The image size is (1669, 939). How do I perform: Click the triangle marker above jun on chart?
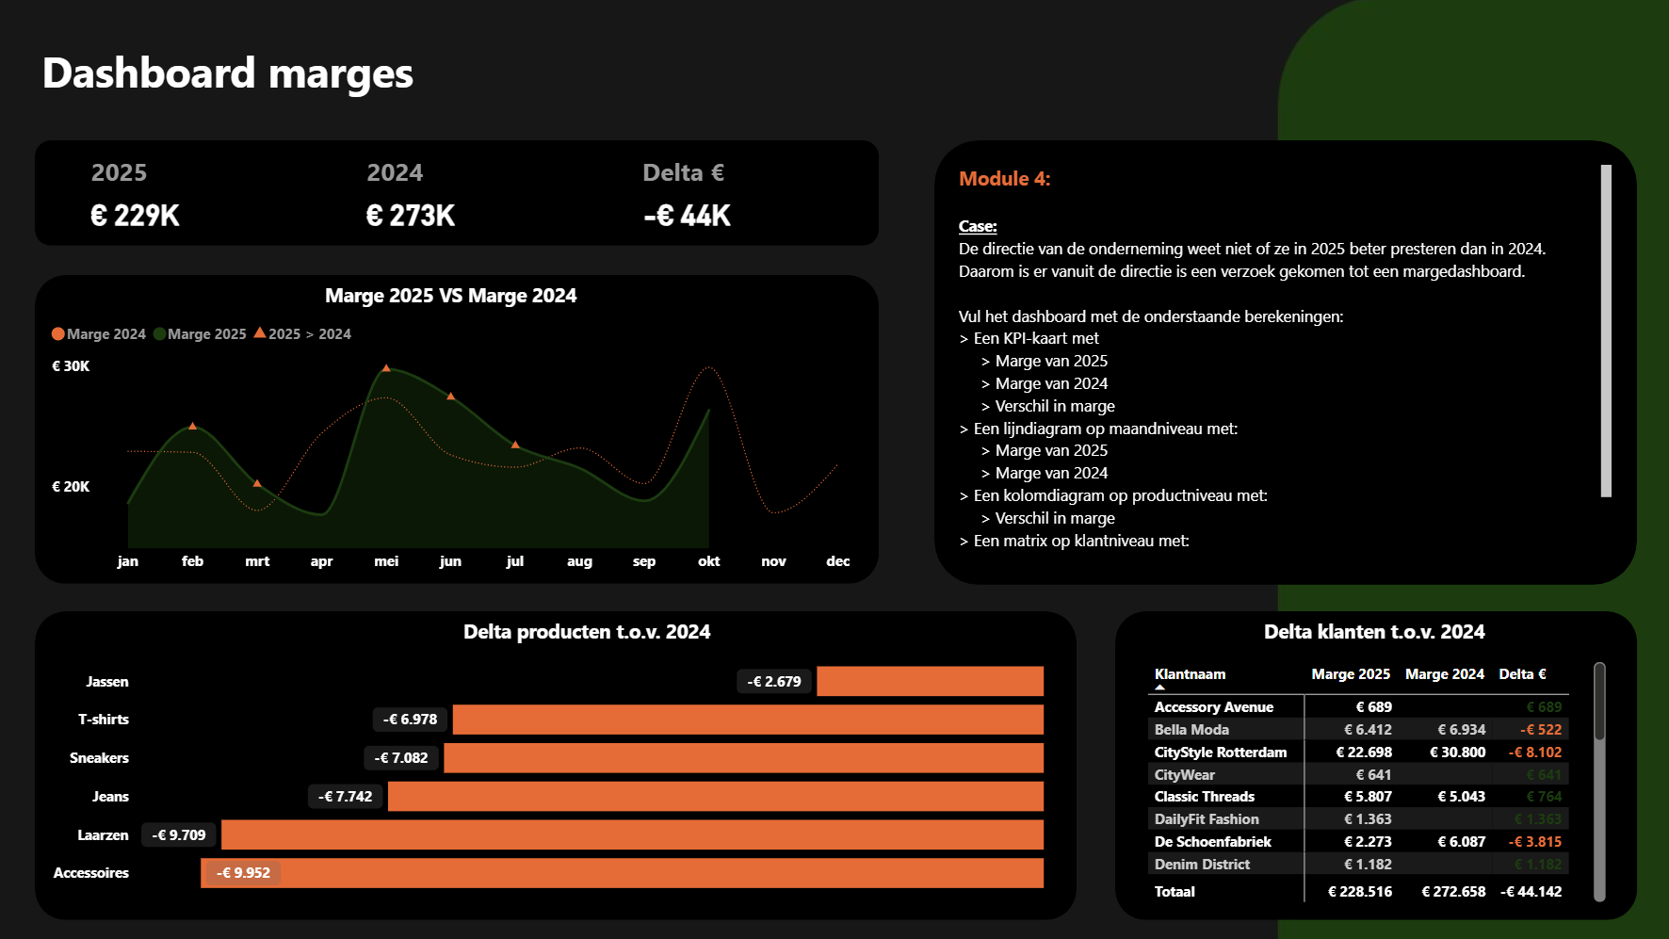click(450, 397)
